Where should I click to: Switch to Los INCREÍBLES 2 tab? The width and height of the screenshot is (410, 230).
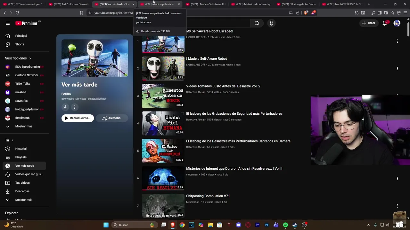pyautogui.click(x=342, y=4)
